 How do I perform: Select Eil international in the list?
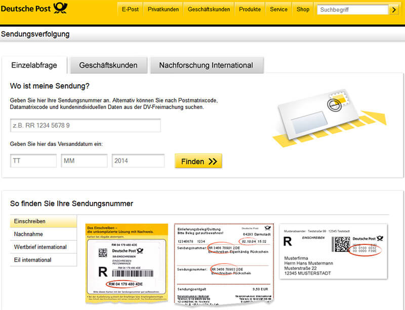(44, 260)
